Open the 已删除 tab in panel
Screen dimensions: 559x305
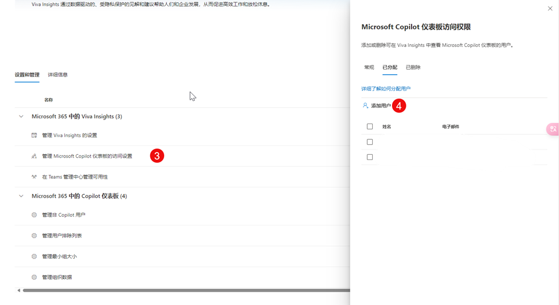(413, 67)
